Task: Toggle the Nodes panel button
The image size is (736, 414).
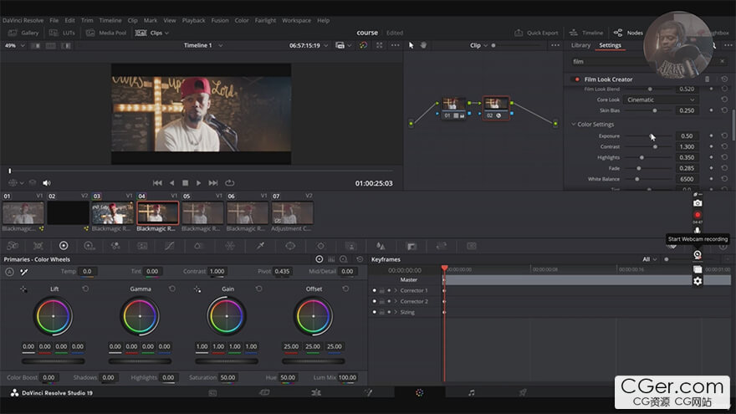Action: coord(628,33)
